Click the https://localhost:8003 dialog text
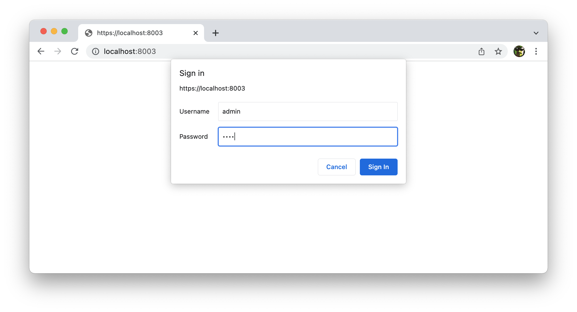 [x=212, y=88]
